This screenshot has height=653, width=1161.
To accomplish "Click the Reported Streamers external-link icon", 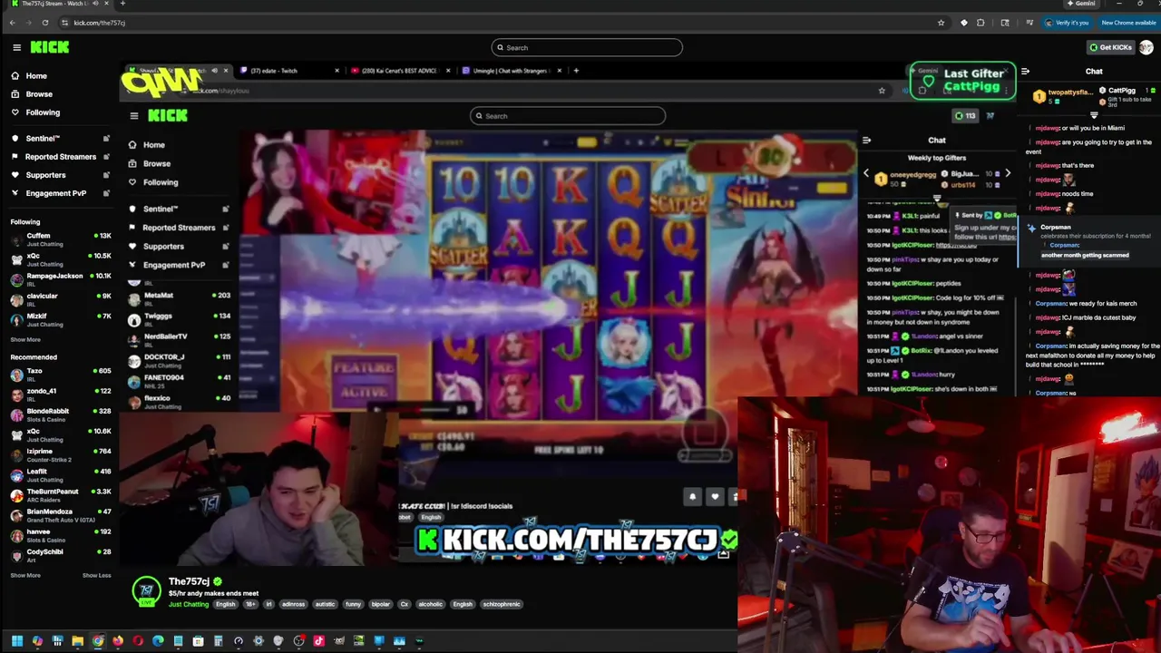I will pos(106,157).
